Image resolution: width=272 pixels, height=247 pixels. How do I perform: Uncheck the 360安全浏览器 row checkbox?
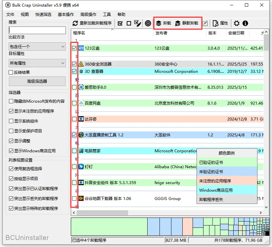[74, 64]
